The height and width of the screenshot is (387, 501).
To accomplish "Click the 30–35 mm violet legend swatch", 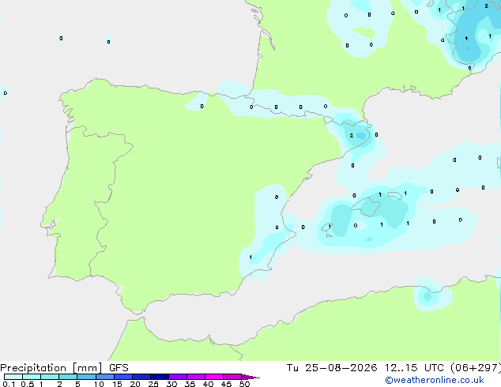I will (178, 377).
